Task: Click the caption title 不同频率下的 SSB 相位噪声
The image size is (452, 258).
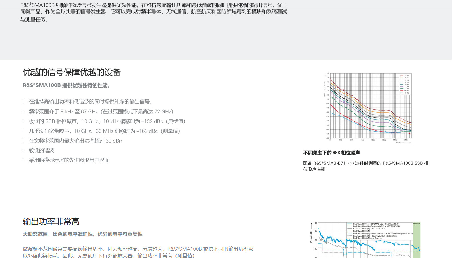Action: tap(331, 153)
